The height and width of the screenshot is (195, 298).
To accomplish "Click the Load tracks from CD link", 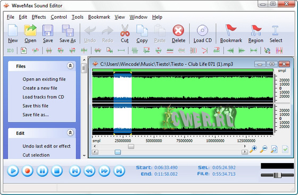I will [43, 97].
